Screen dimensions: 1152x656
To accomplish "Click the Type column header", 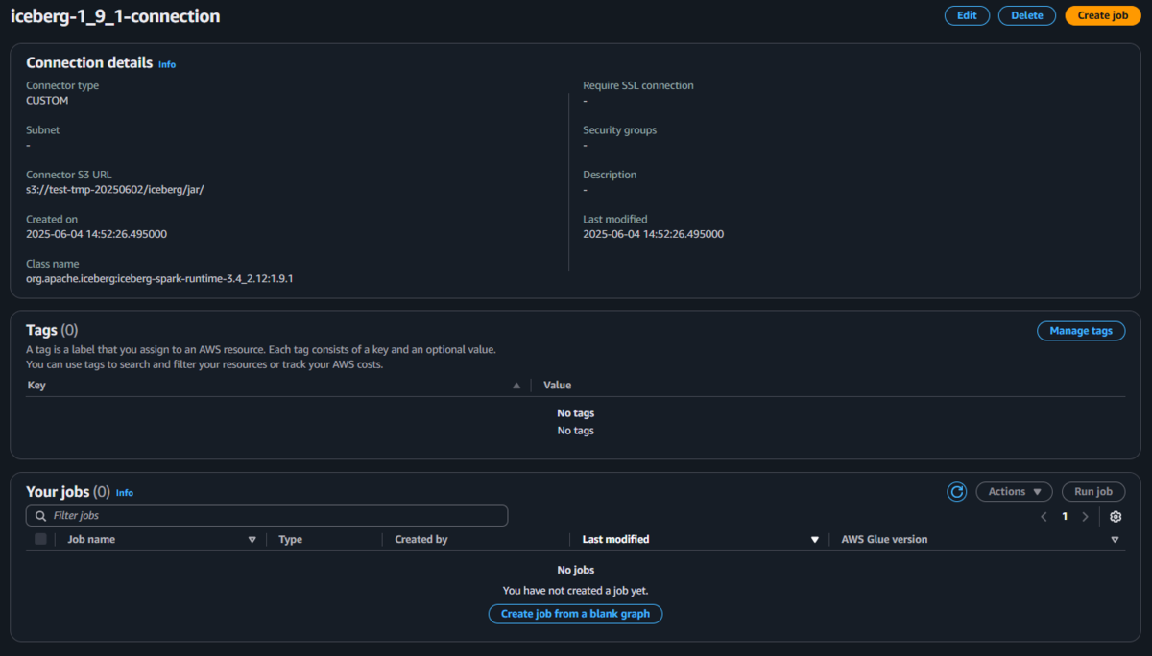I will [290, 540].
